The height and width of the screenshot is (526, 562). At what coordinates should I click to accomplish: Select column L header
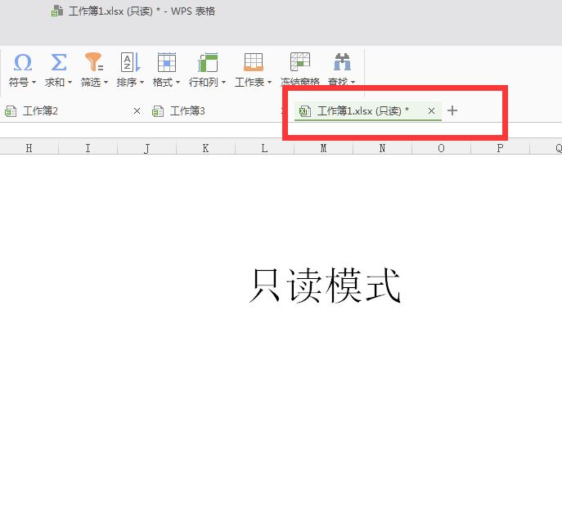point(264,148)
